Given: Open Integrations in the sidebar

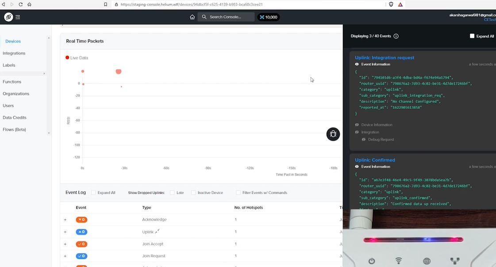Looking at the screenshot, I should click(14, 53).
